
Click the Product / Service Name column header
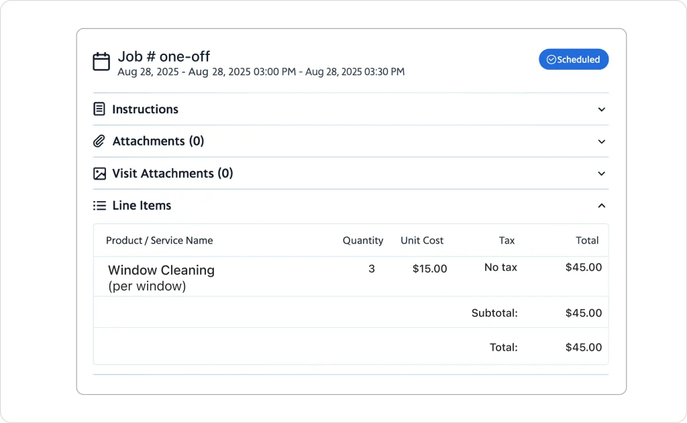pos(159,240)
